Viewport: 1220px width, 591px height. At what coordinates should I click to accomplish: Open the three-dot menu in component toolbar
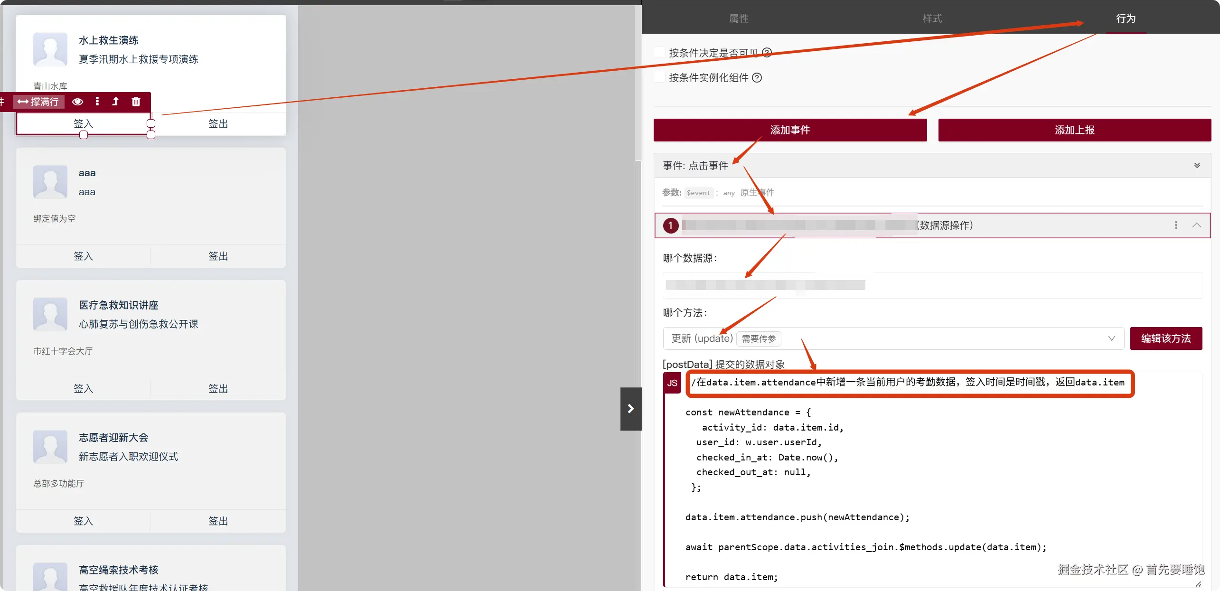[97, 102]
